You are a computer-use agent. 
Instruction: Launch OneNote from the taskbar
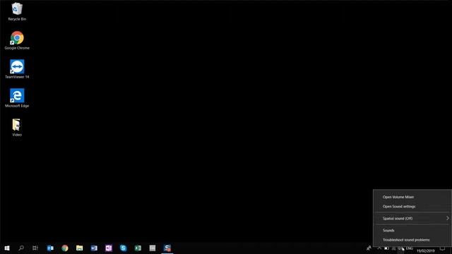click(109, 248)
